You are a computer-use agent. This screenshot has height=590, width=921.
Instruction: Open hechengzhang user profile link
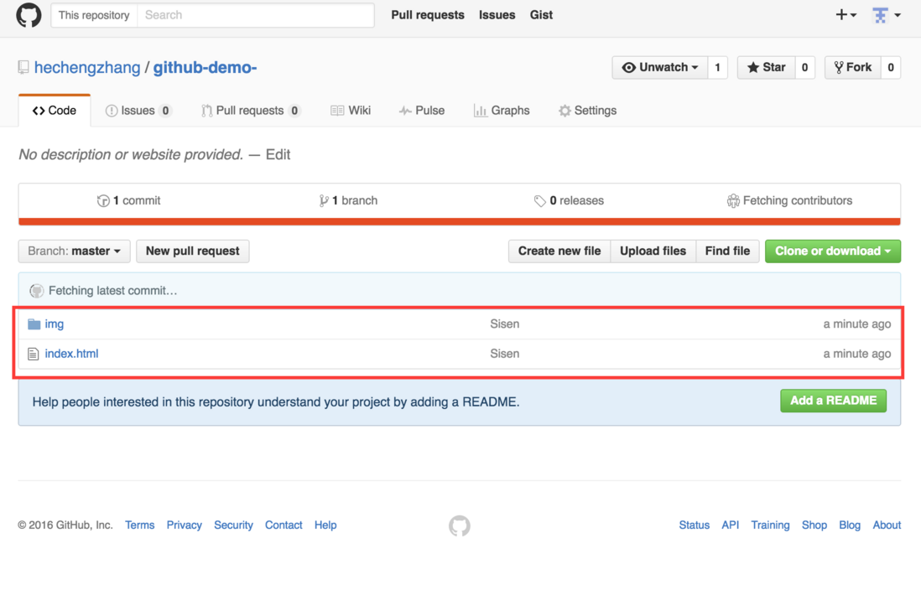point(87,68)
